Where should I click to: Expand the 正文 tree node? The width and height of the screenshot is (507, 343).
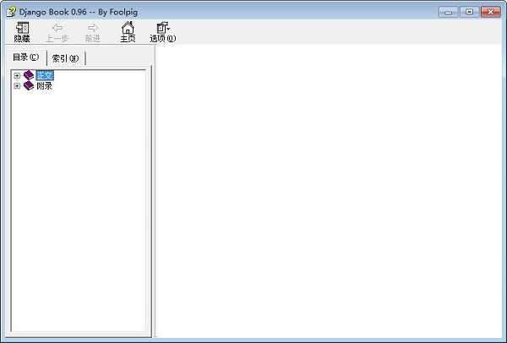(x=17, y=76)
